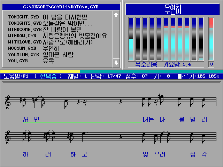
Task: Click the yellow song progress bar
Action: tap(40, 71)
